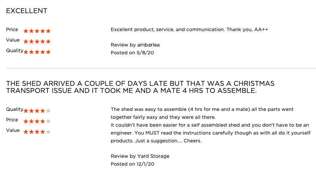Click the shed was easy to assemble paragraph
316x175 pixels.
[x=210, y=125]
